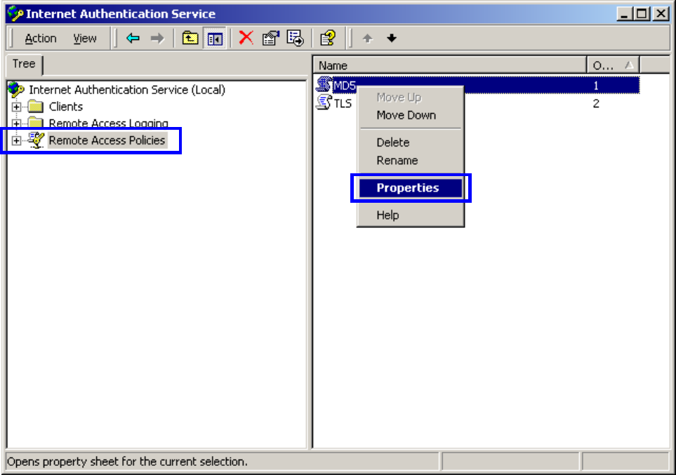The height and width of the screenshot is (475, 676).
Task: Click the Help question mark toolbar icon
Action: [328, 39]
